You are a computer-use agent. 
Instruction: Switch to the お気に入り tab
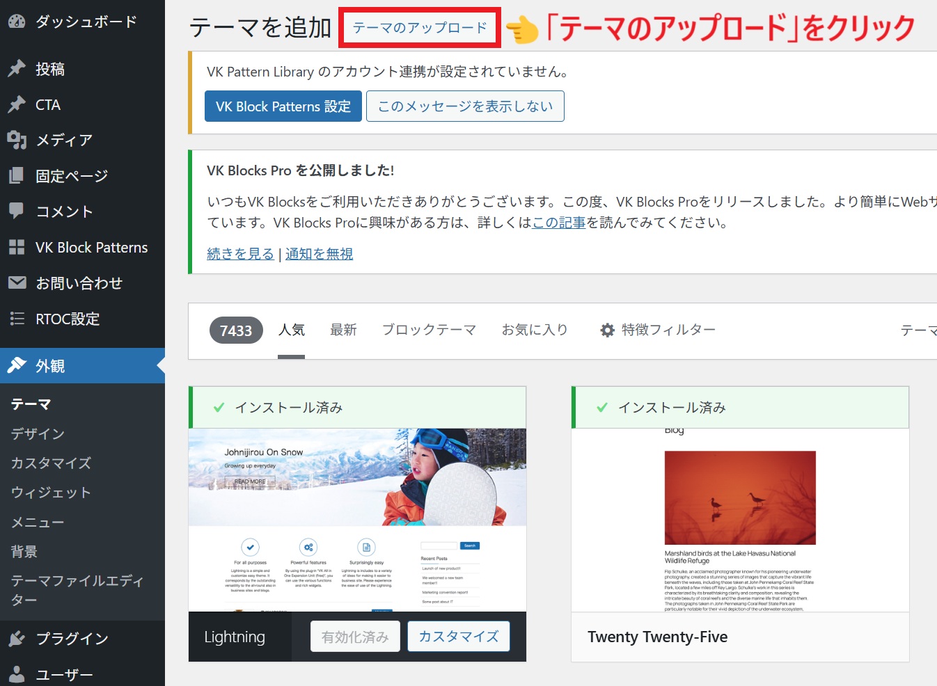pyautogui.click(x=535, y=330)
